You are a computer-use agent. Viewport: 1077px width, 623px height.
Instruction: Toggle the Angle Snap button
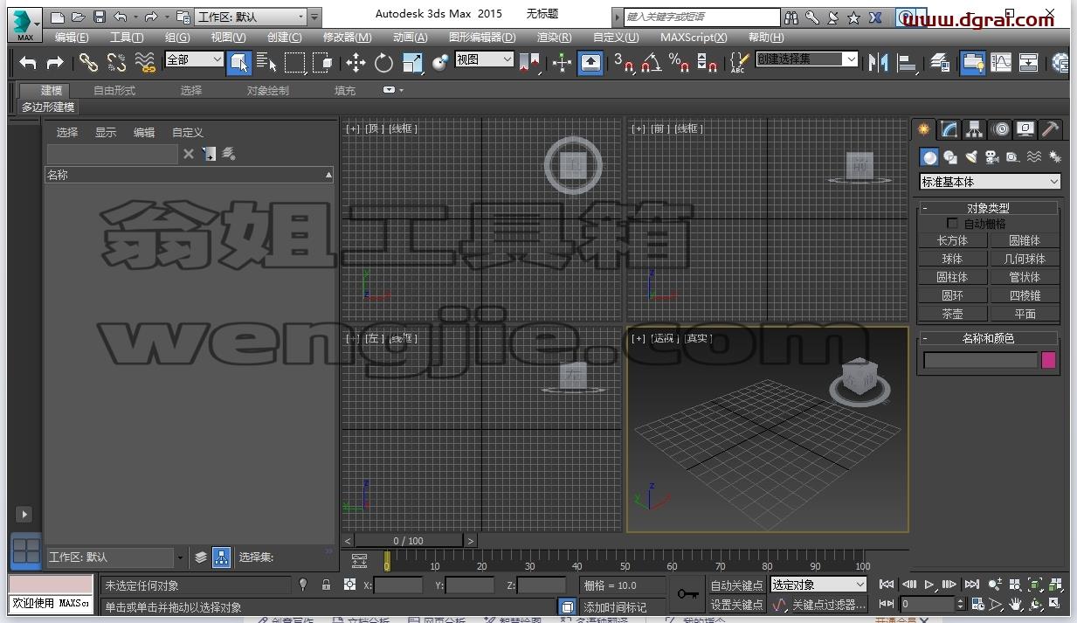652,62
